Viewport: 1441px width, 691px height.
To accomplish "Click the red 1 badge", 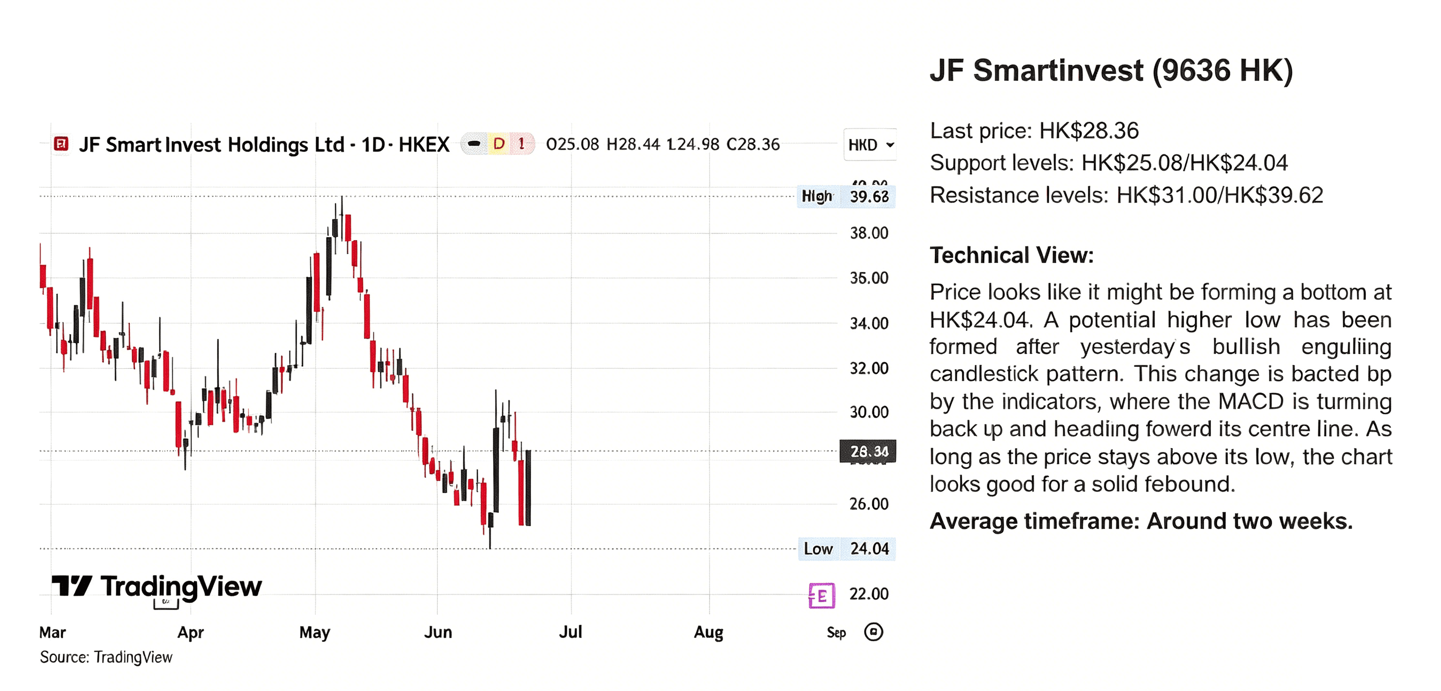I will tap(521, 144).
